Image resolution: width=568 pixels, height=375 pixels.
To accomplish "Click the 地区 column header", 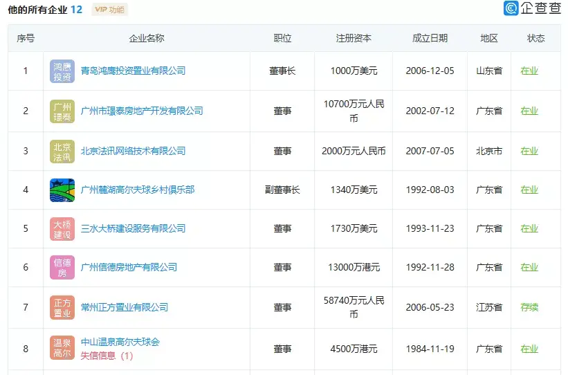I will coord(489,38).
